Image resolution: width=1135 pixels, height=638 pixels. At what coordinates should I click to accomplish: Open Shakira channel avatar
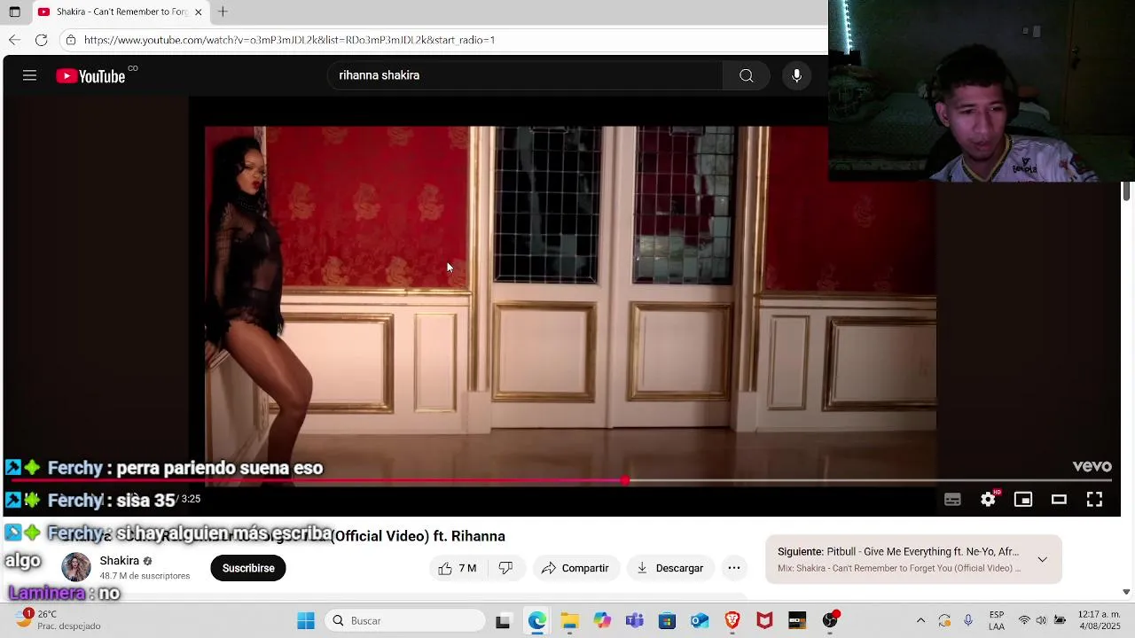coord(75,567)
